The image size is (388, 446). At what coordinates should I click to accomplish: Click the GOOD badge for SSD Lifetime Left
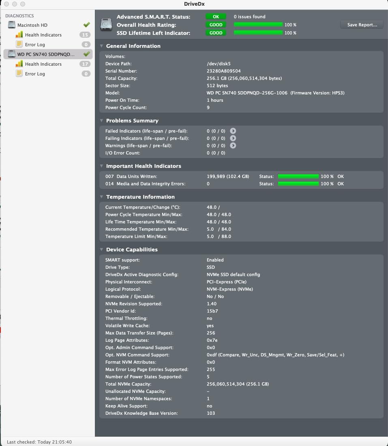tap(216, 33)
